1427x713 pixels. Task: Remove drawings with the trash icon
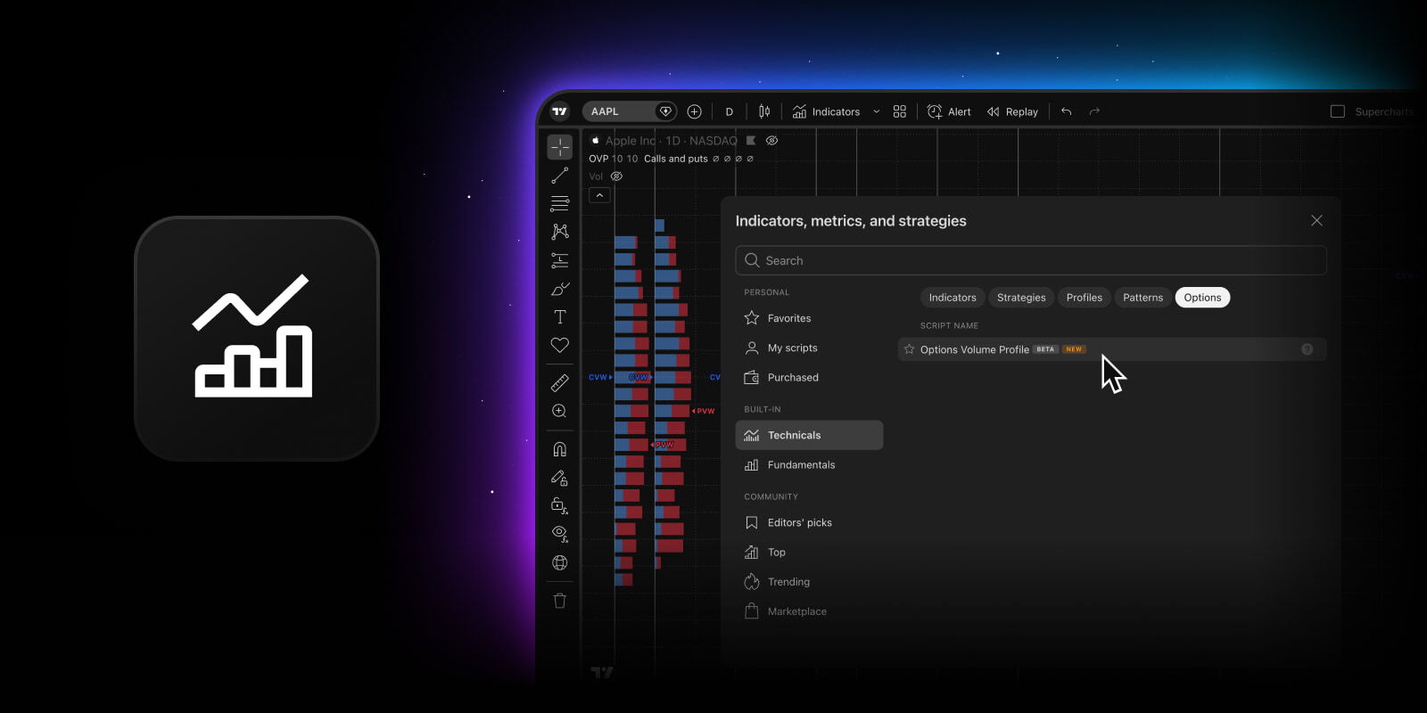(560, 601)
